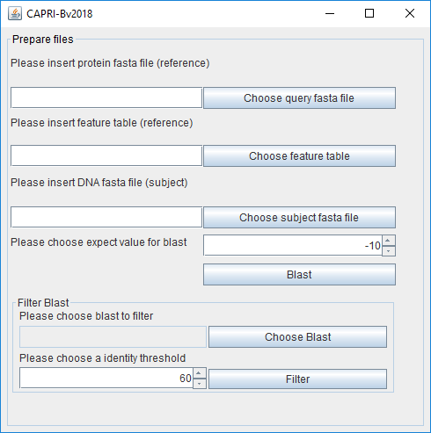Click the identity threshold field showing 60

coord(106,379)
